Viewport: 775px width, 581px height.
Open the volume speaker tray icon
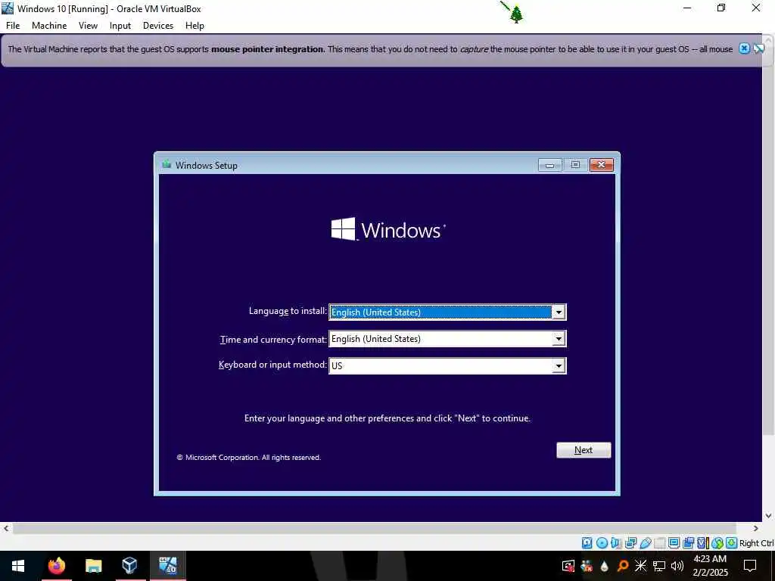click(x=677, y=566)
